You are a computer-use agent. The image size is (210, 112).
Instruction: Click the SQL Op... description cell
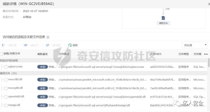(199, 97)
